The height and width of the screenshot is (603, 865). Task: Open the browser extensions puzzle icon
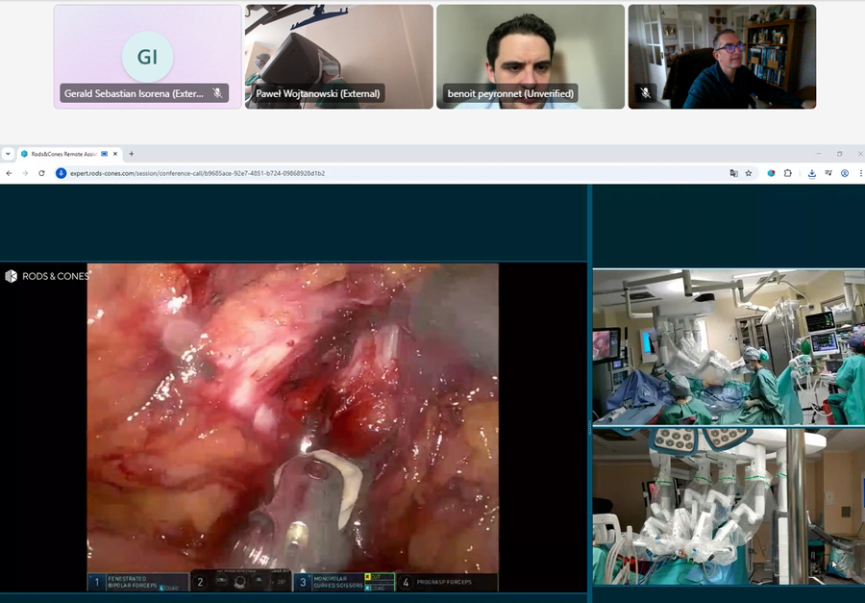click(x=787, y=173)
